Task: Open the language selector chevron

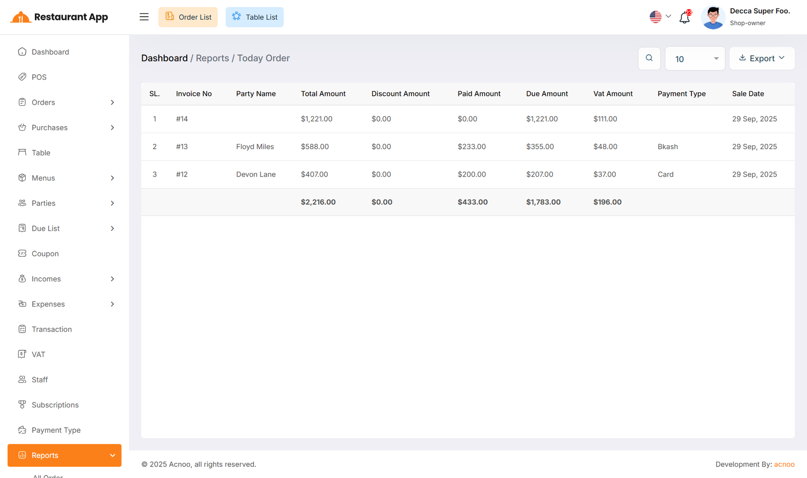Action: click(x=668, y=16)
